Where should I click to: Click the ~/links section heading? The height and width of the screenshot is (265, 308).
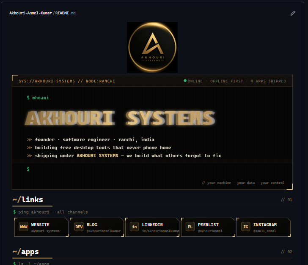click(x=28, y=199)
